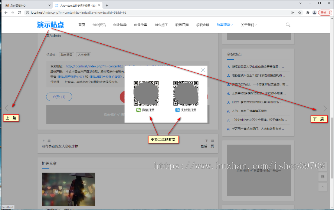Expand the 故事语录 dropdown menu
Viewport: 334px width, 210px height.
pos(225,25)
